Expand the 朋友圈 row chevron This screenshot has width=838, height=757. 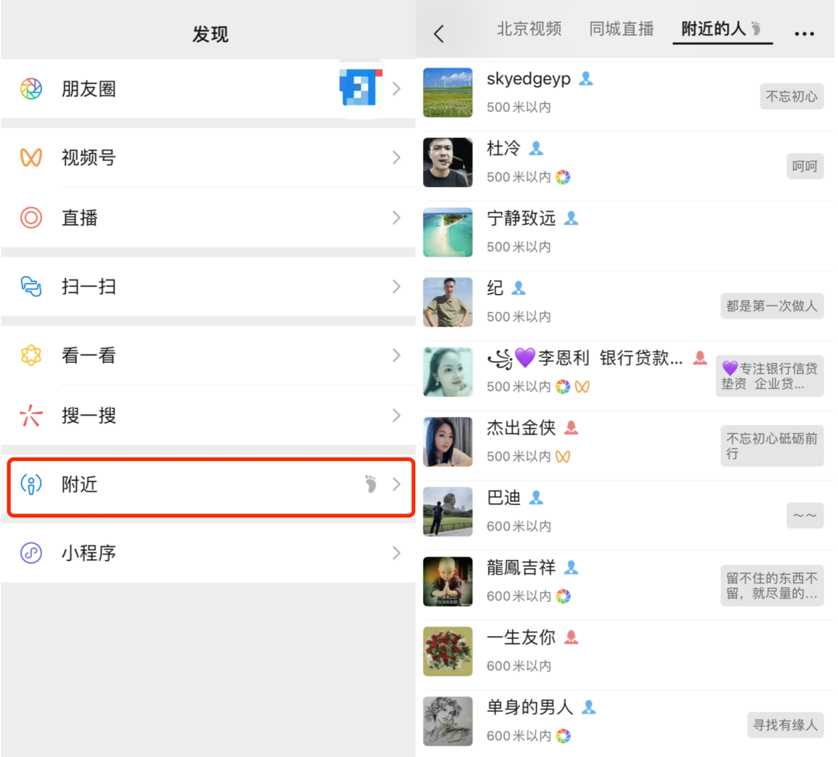(396, 88)
